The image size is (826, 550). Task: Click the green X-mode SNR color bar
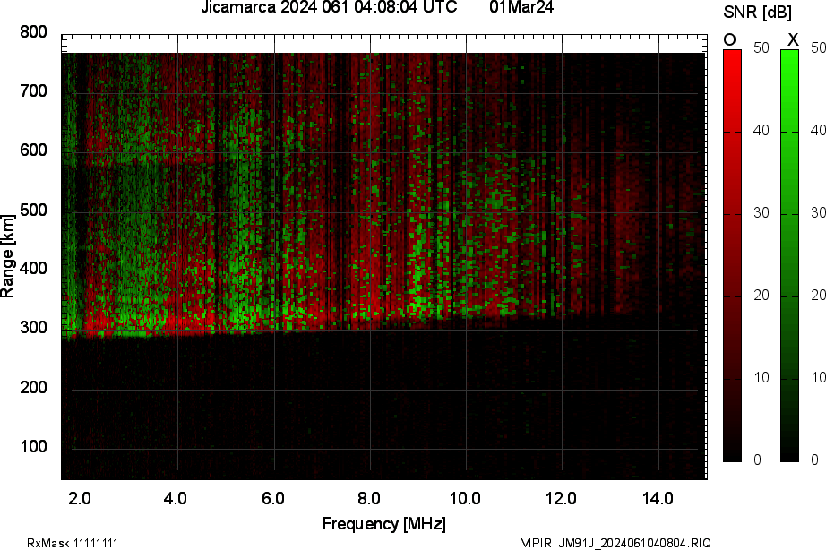(x=789, y=255)
